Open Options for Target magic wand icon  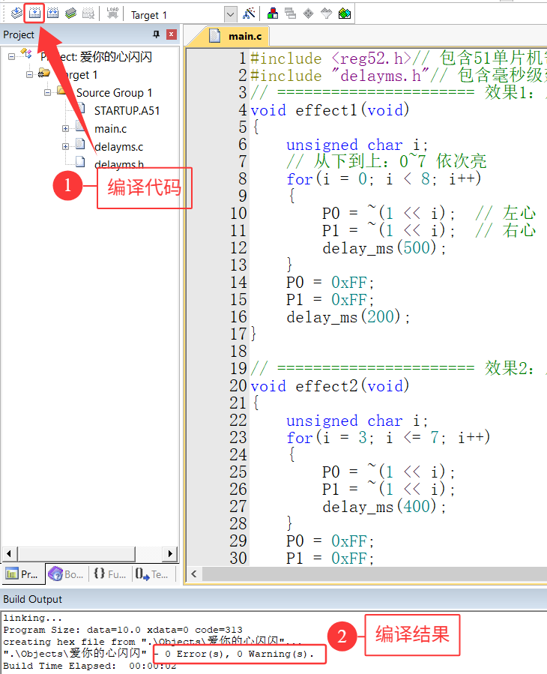(x=250, y=13)
